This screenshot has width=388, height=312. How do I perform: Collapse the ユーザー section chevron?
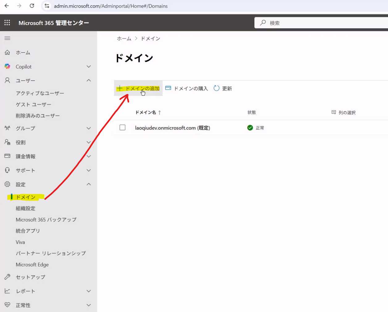[89, 81]
